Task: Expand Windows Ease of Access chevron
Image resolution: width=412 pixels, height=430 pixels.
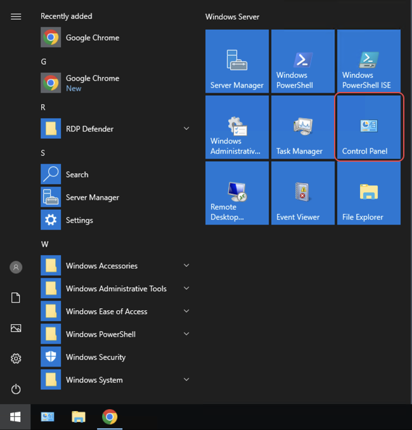Action: point(186,311)
